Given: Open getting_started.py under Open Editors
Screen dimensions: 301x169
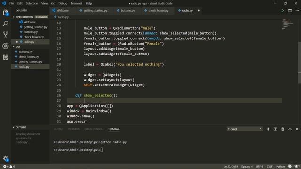Looking at the screenshot, I should click(35, 27).
